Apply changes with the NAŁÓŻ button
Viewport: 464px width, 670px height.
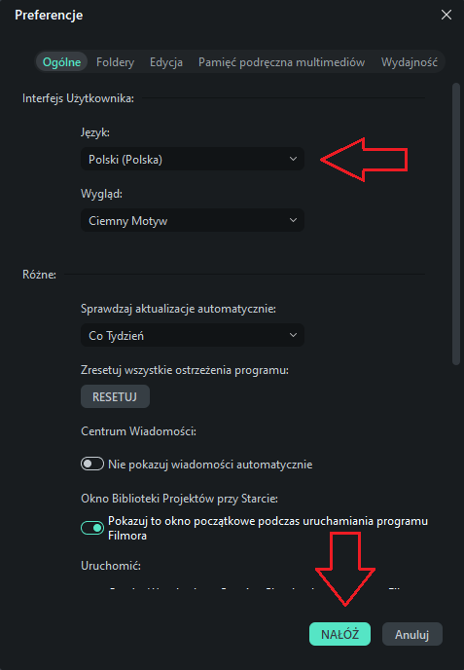pos(339,634)
